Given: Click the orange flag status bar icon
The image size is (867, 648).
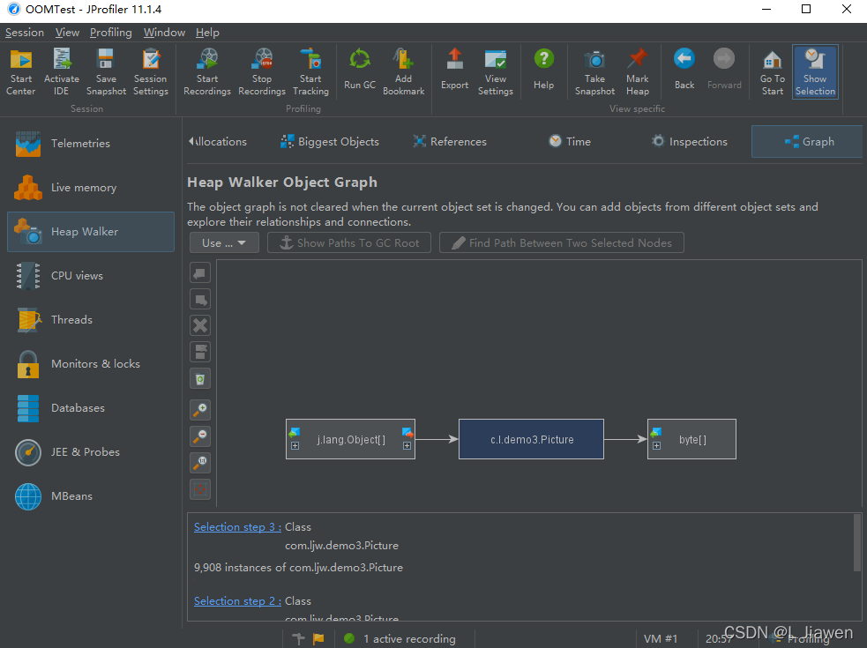Looking at the screenshot, I should coord(318,638).
